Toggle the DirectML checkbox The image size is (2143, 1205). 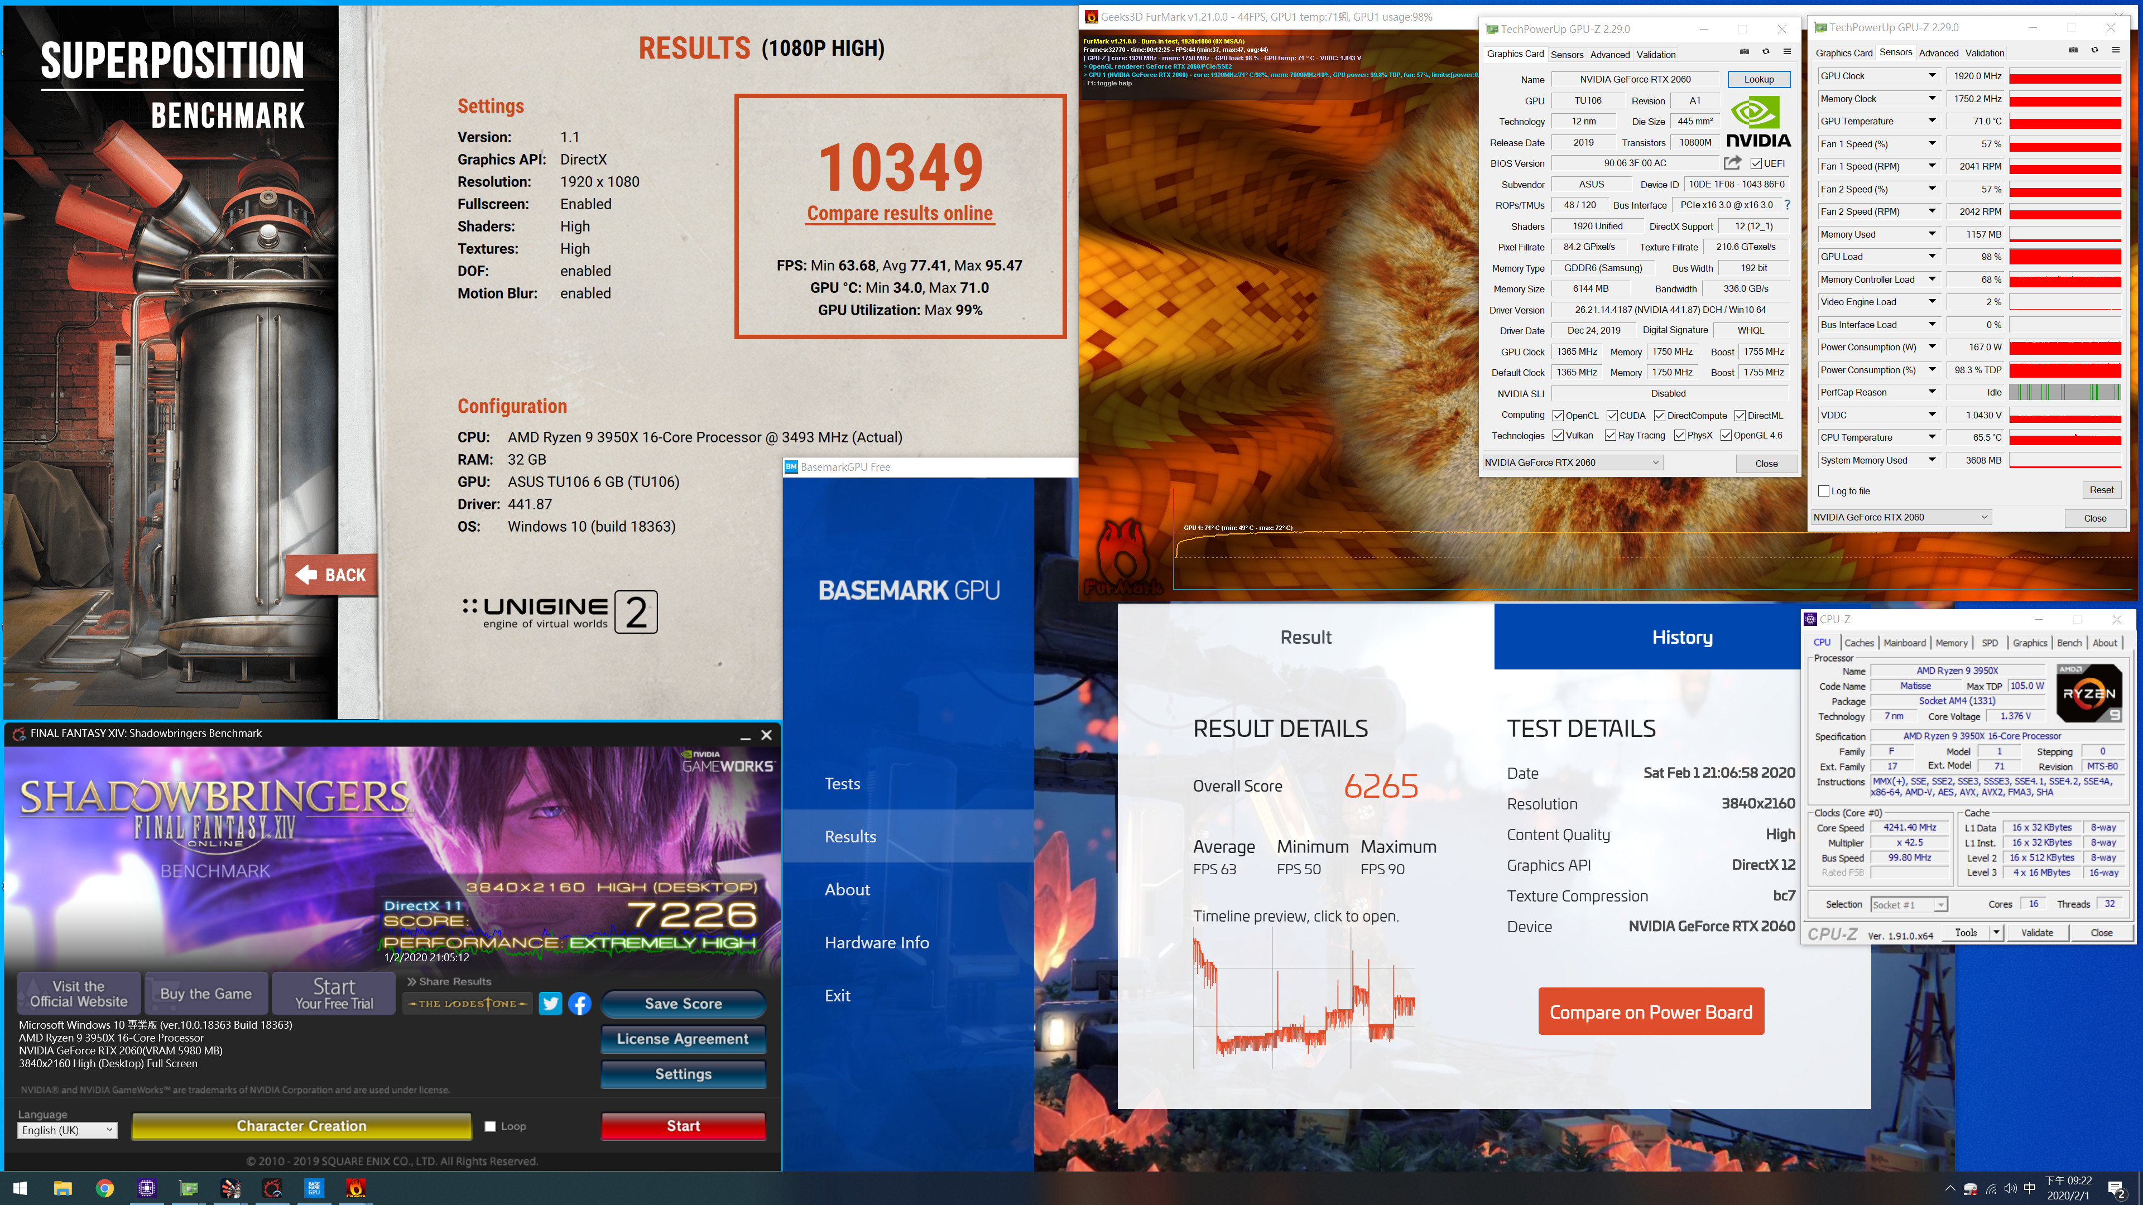(x=1741, y=416)
